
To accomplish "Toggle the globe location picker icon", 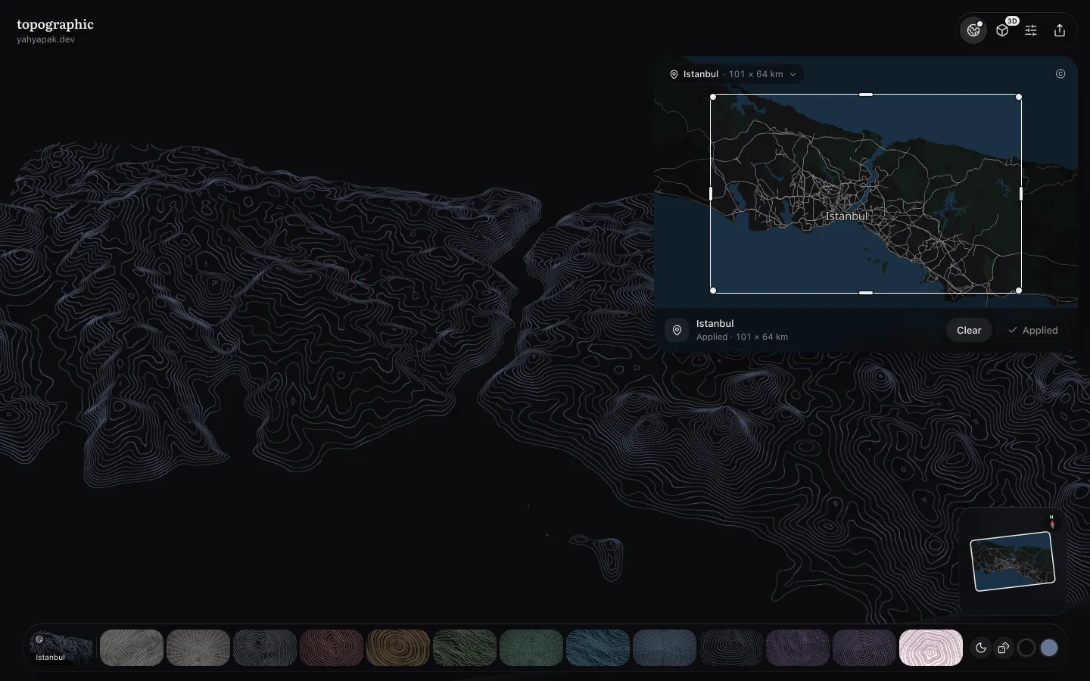I will coord(973,30).
